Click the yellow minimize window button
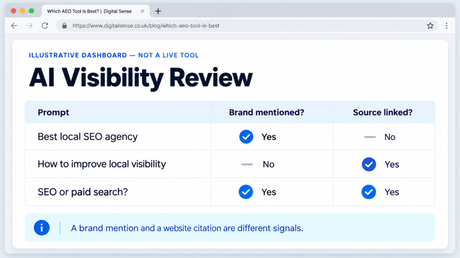This screenshot has height=258, width=460. (x=22, y=11)
